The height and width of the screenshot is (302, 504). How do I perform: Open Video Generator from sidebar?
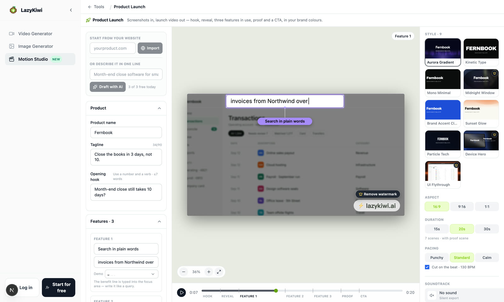(40, 34)
